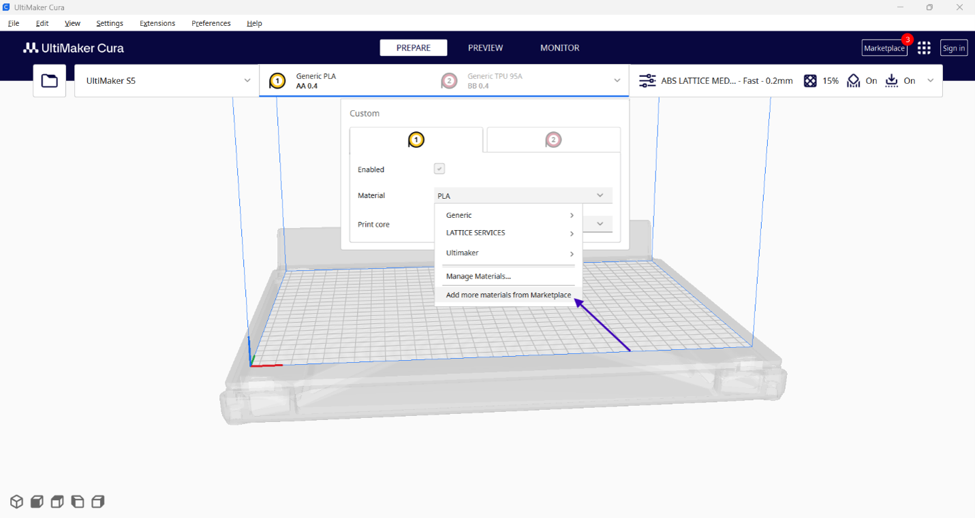Viewport: 975px width, 518px height.
Task: Expand the Generic materials submenu
Action: tap(508, 215)
